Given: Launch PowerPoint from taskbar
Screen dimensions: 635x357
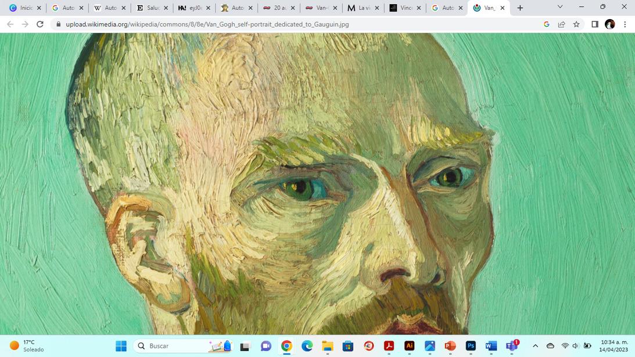Looking at the screenshot, I should [x=450, y=346].
